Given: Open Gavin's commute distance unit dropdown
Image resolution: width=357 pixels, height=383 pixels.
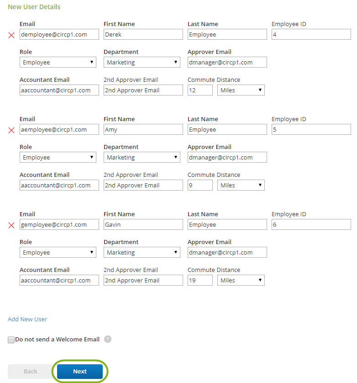Looking at the screenshot, I should (241, 280).
